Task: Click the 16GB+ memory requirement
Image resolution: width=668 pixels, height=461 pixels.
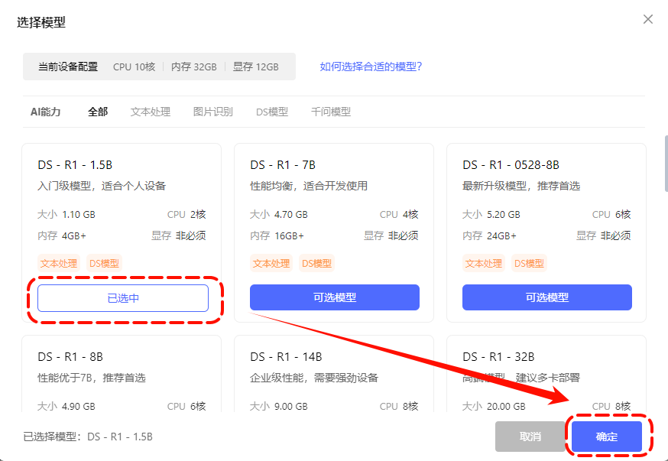Action: [x=289, y=235]
